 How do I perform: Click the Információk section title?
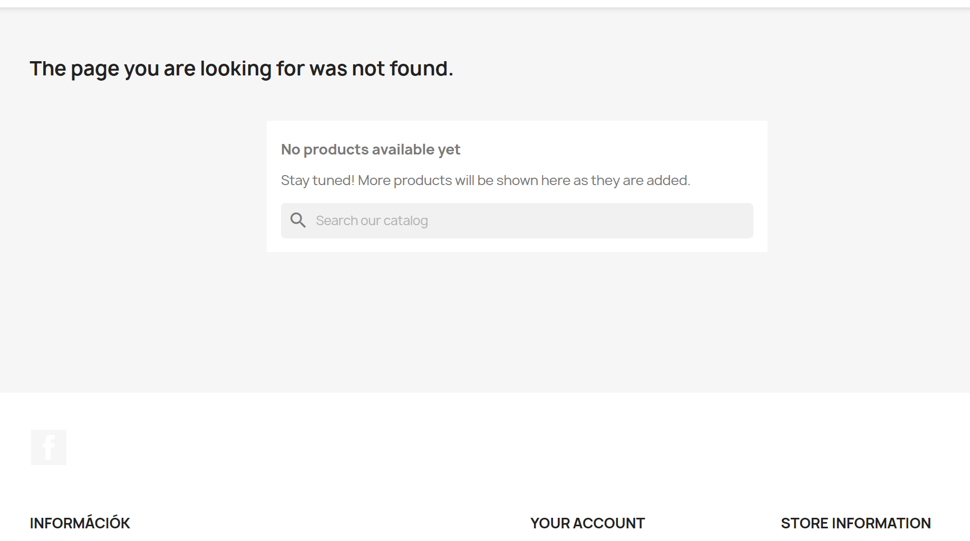click(x=80, y=523)
